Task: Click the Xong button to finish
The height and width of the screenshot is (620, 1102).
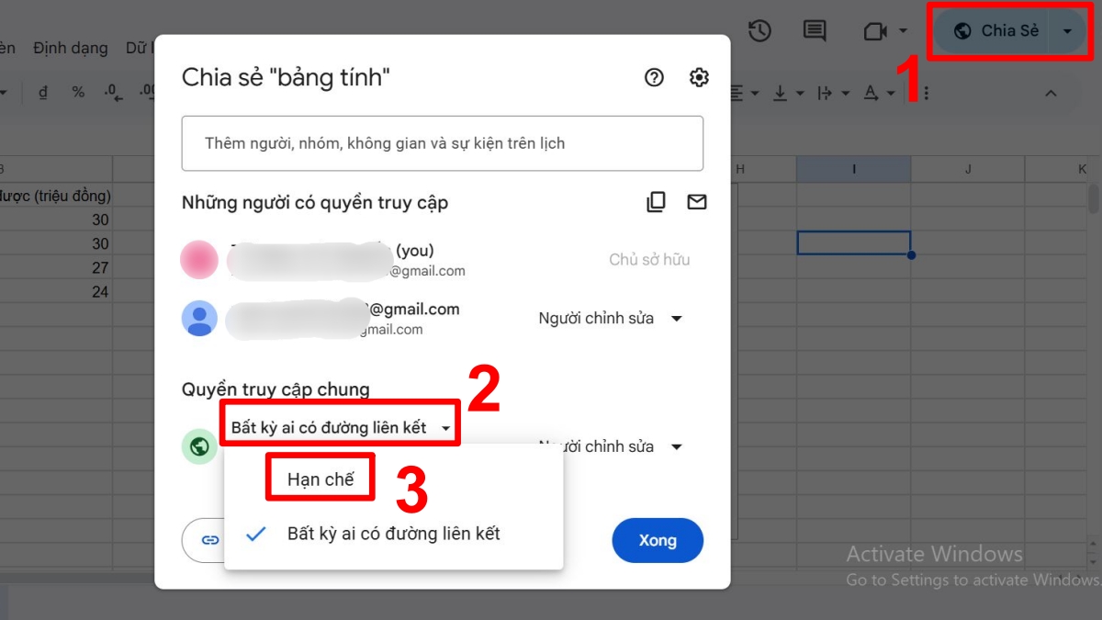Action: click(658, 540)
